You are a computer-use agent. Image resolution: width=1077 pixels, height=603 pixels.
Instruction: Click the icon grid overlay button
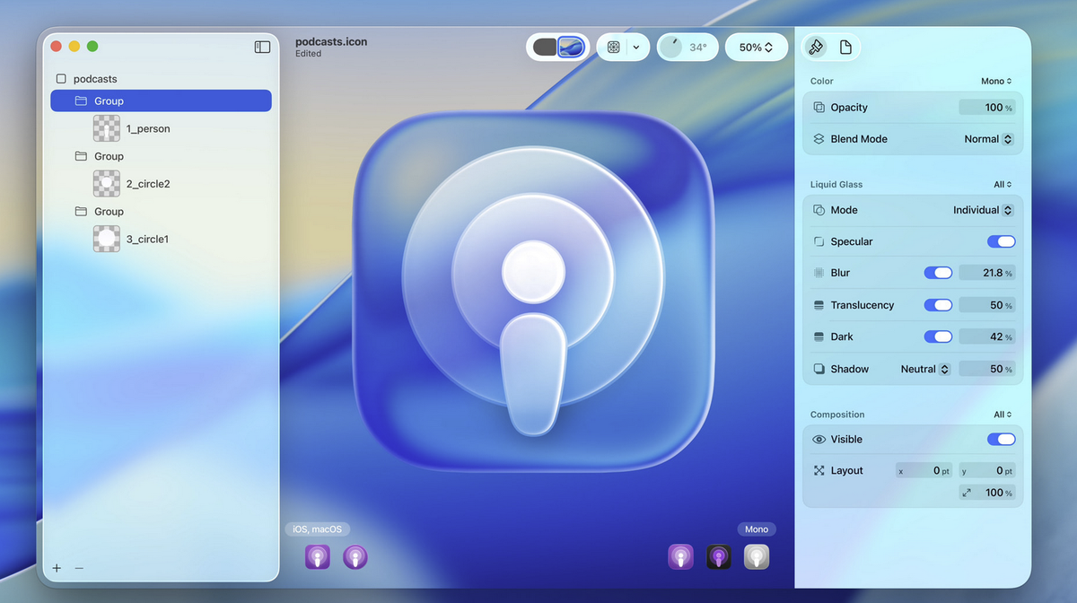(613, 47)
